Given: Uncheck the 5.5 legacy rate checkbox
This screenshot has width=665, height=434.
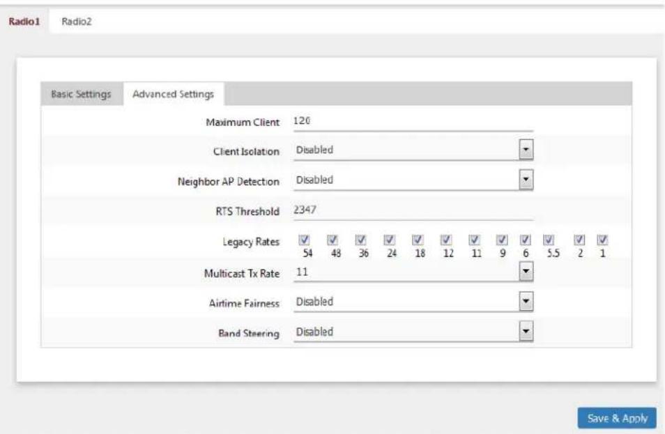Looking at the screenshot, I should (549, 240).
